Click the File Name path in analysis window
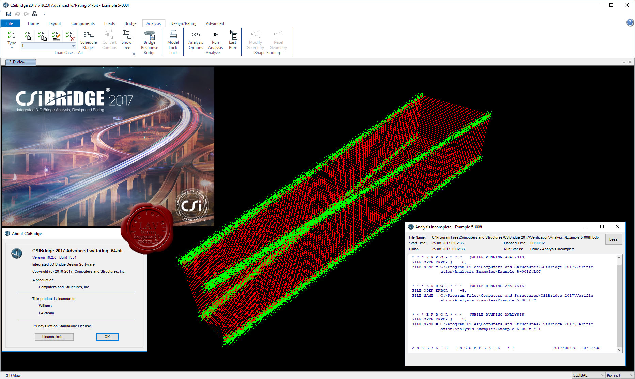Viewport: 635px width, 379px height. 515,237
